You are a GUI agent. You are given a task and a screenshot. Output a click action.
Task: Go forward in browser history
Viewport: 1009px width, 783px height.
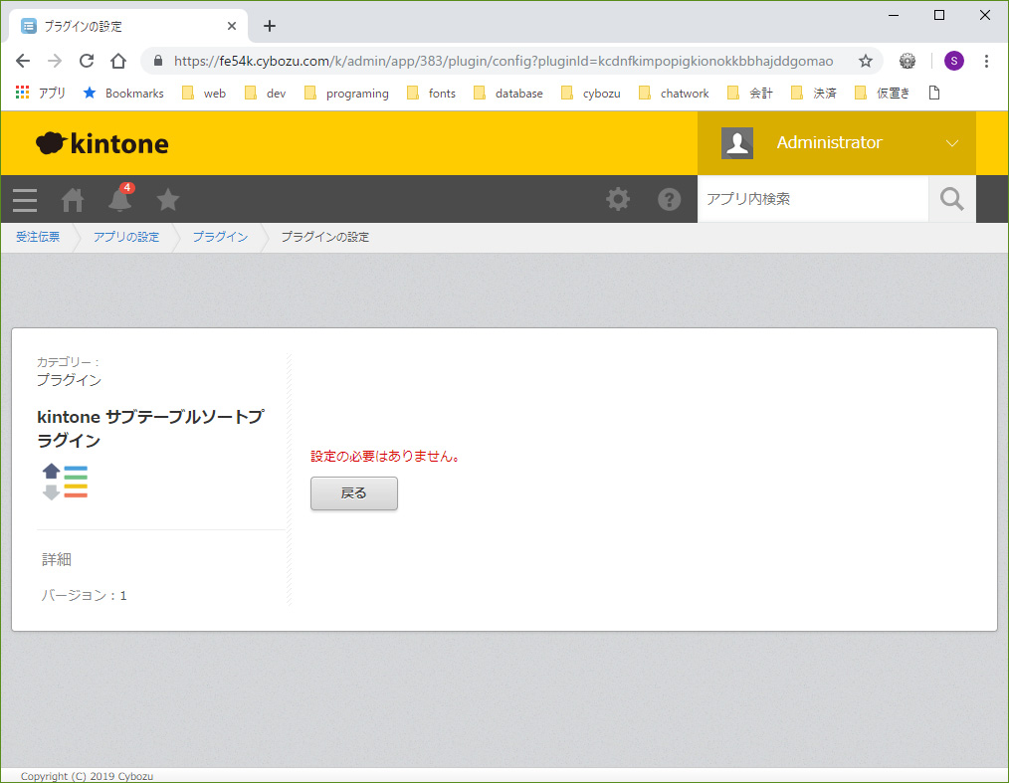click(x=55, y=61)
